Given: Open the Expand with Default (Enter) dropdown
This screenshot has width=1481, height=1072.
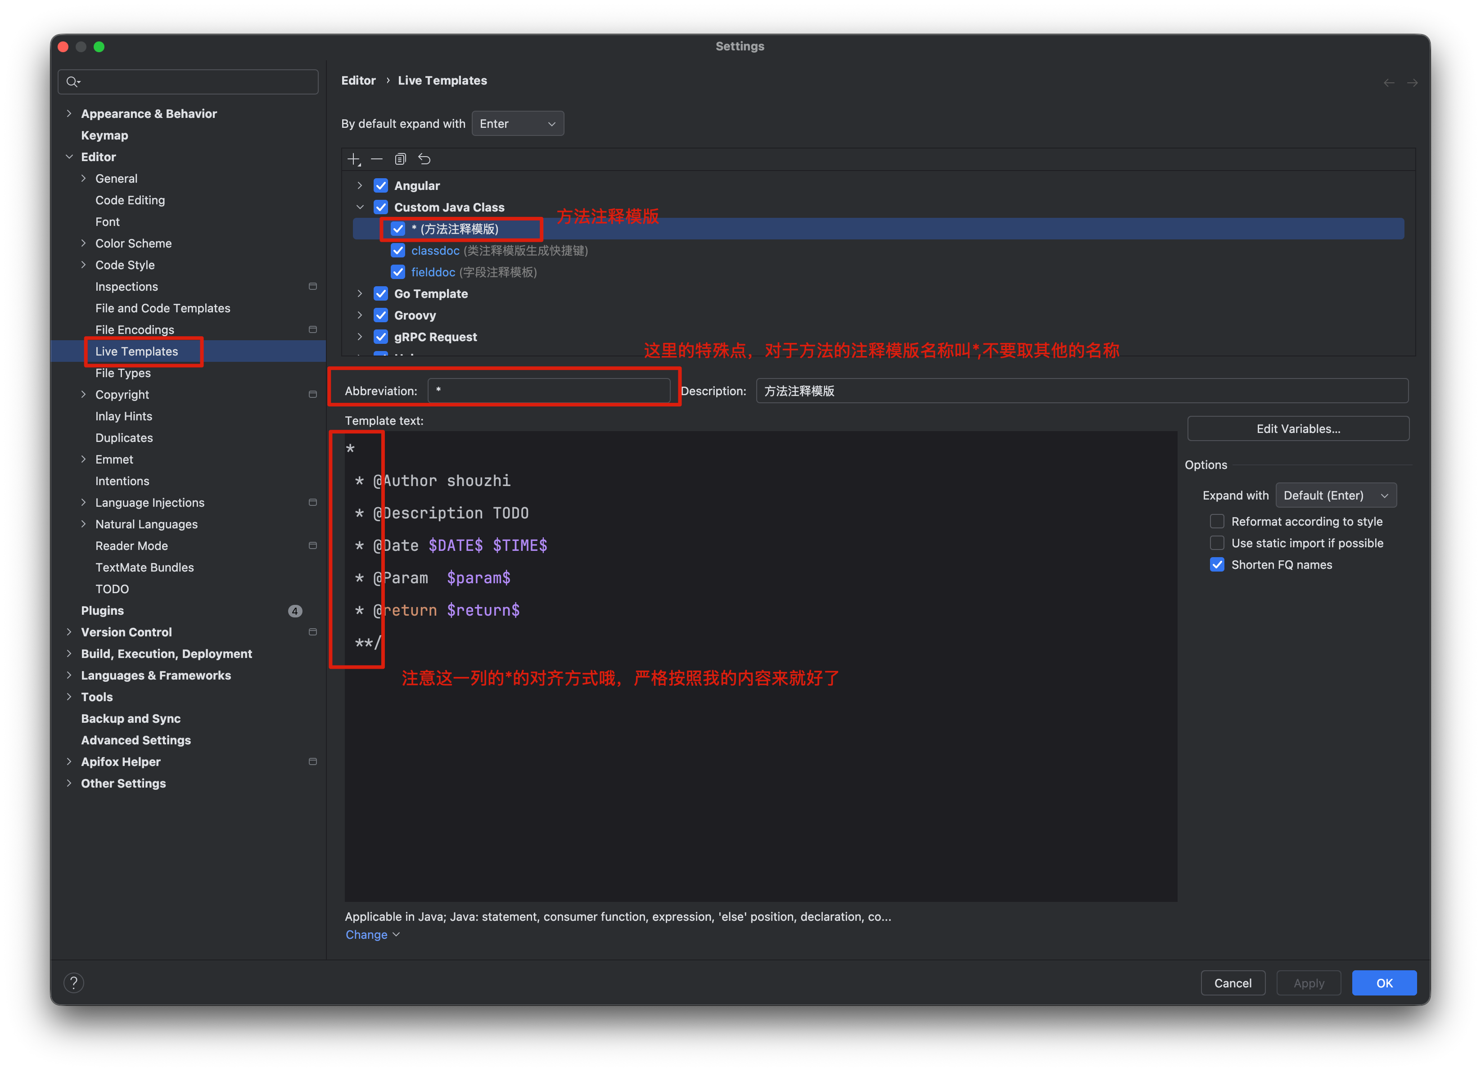Looking at the screenshot, I should coord(1336,495).
